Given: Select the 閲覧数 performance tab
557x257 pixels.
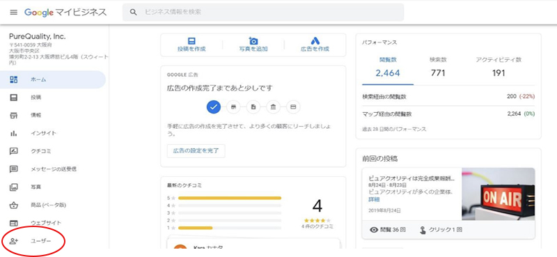Looking at the screenshot, I should coord(388,68).
